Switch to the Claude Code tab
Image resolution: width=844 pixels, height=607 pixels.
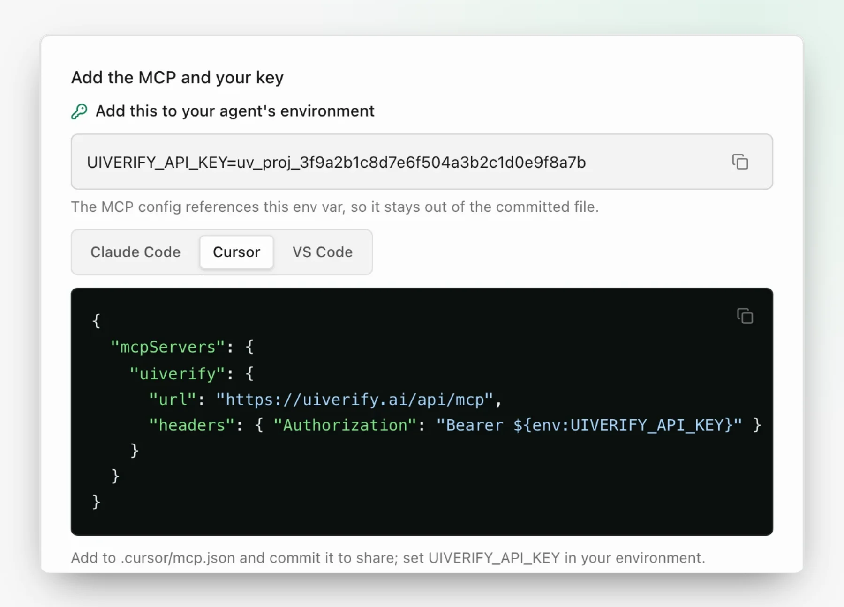click(136, 252)
